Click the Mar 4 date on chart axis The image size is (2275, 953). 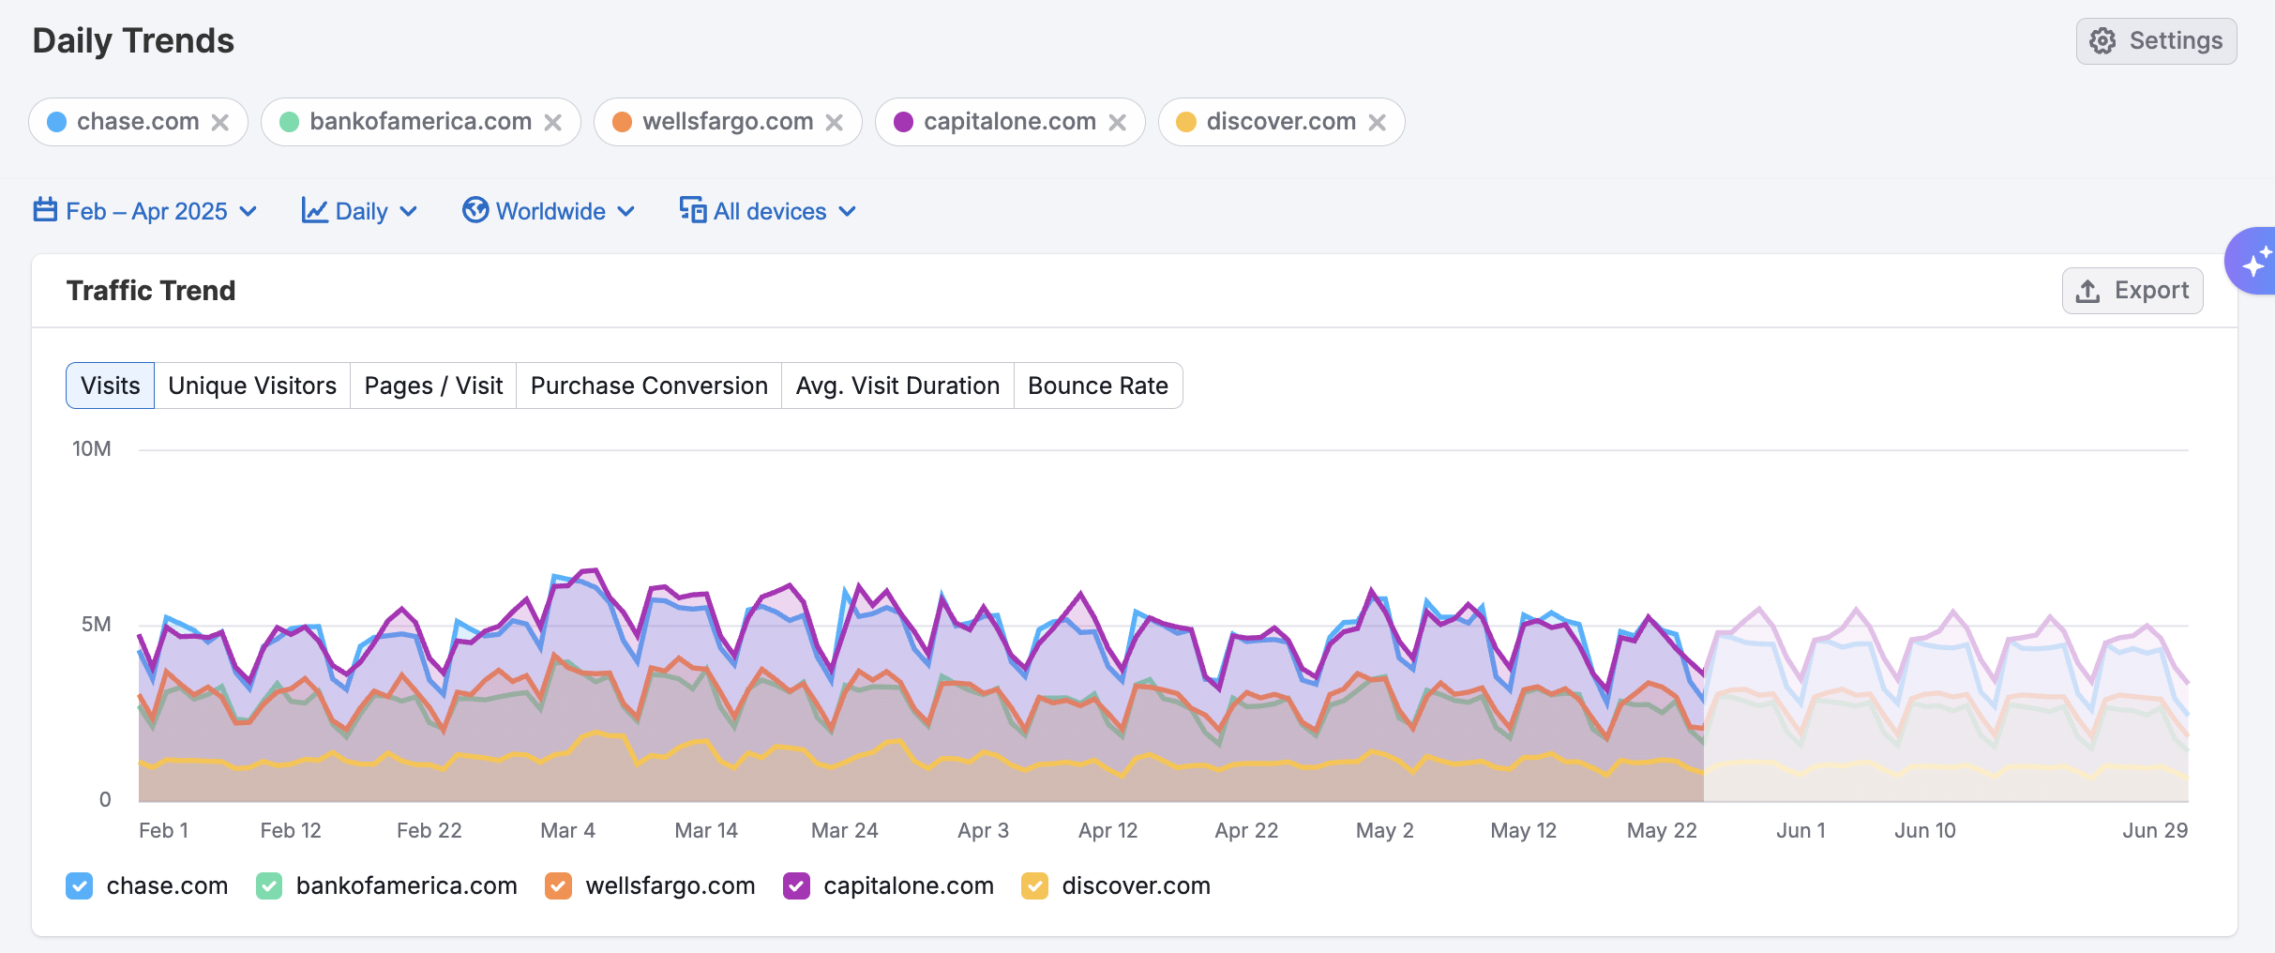pyautogui.click(x=567, y=830)
